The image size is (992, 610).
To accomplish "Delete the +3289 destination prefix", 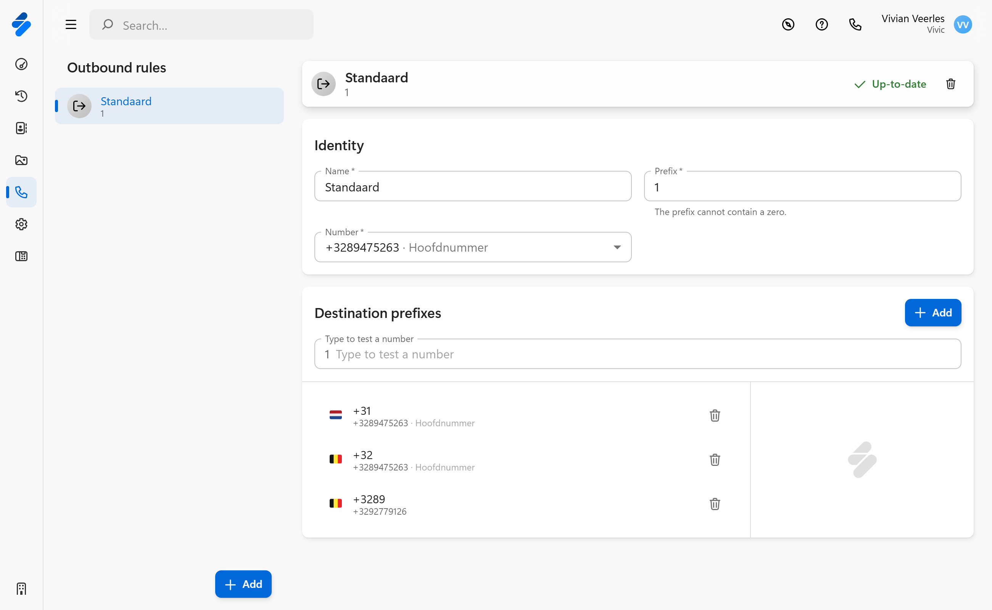I will pos(715,504).
